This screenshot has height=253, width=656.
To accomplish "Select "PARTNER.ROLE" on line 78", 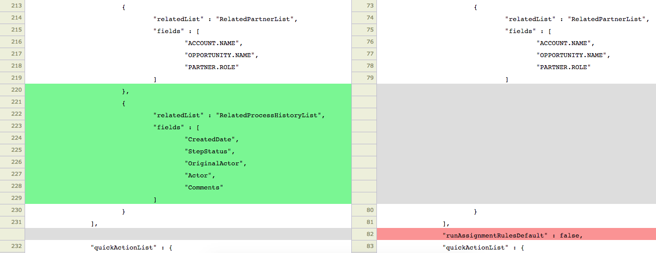I will pos(563,67).
